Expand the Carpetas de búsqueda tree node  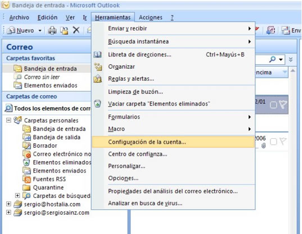(17, 196)
